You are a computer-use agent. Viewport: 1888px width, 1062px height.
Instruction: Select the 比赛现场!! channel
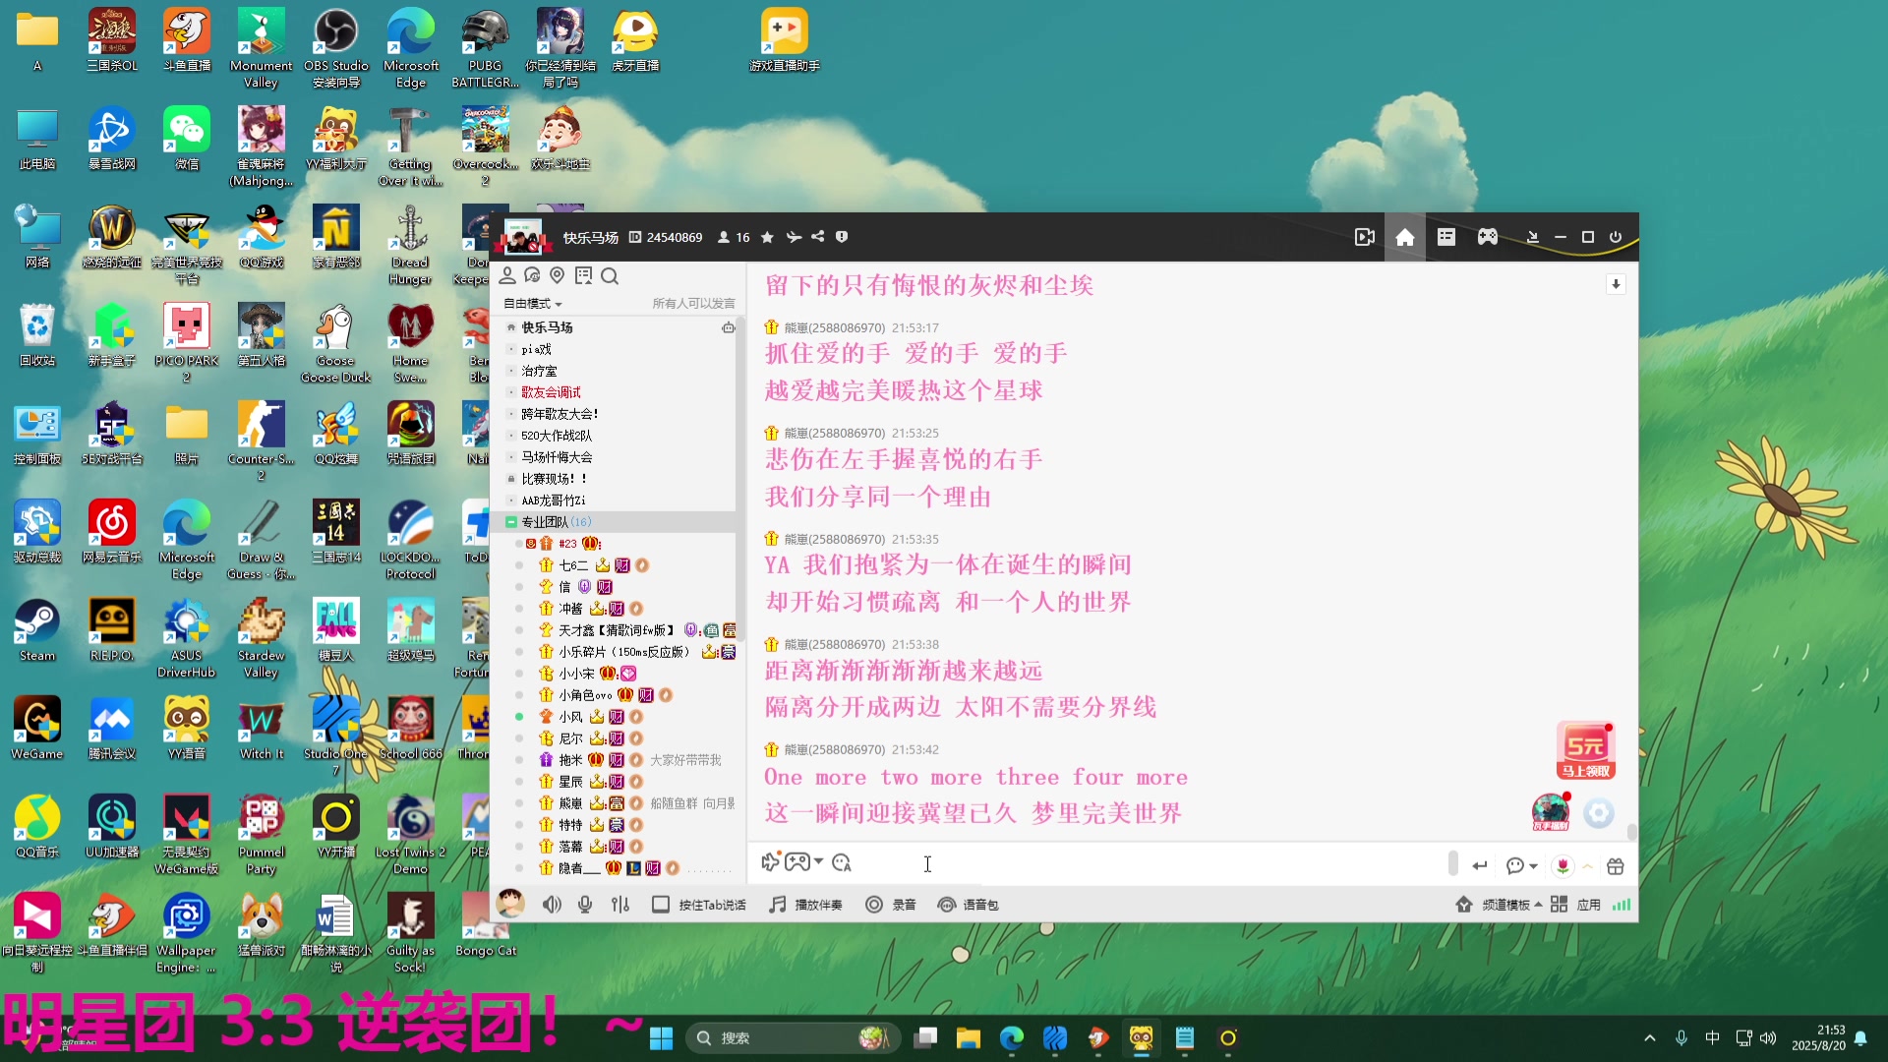tap(554, 479)
